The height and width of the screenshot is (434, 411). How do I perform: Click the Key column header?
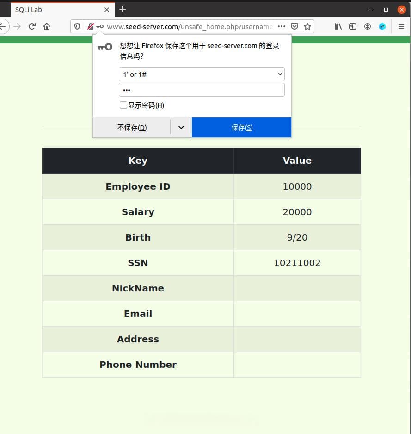(138, 161)
